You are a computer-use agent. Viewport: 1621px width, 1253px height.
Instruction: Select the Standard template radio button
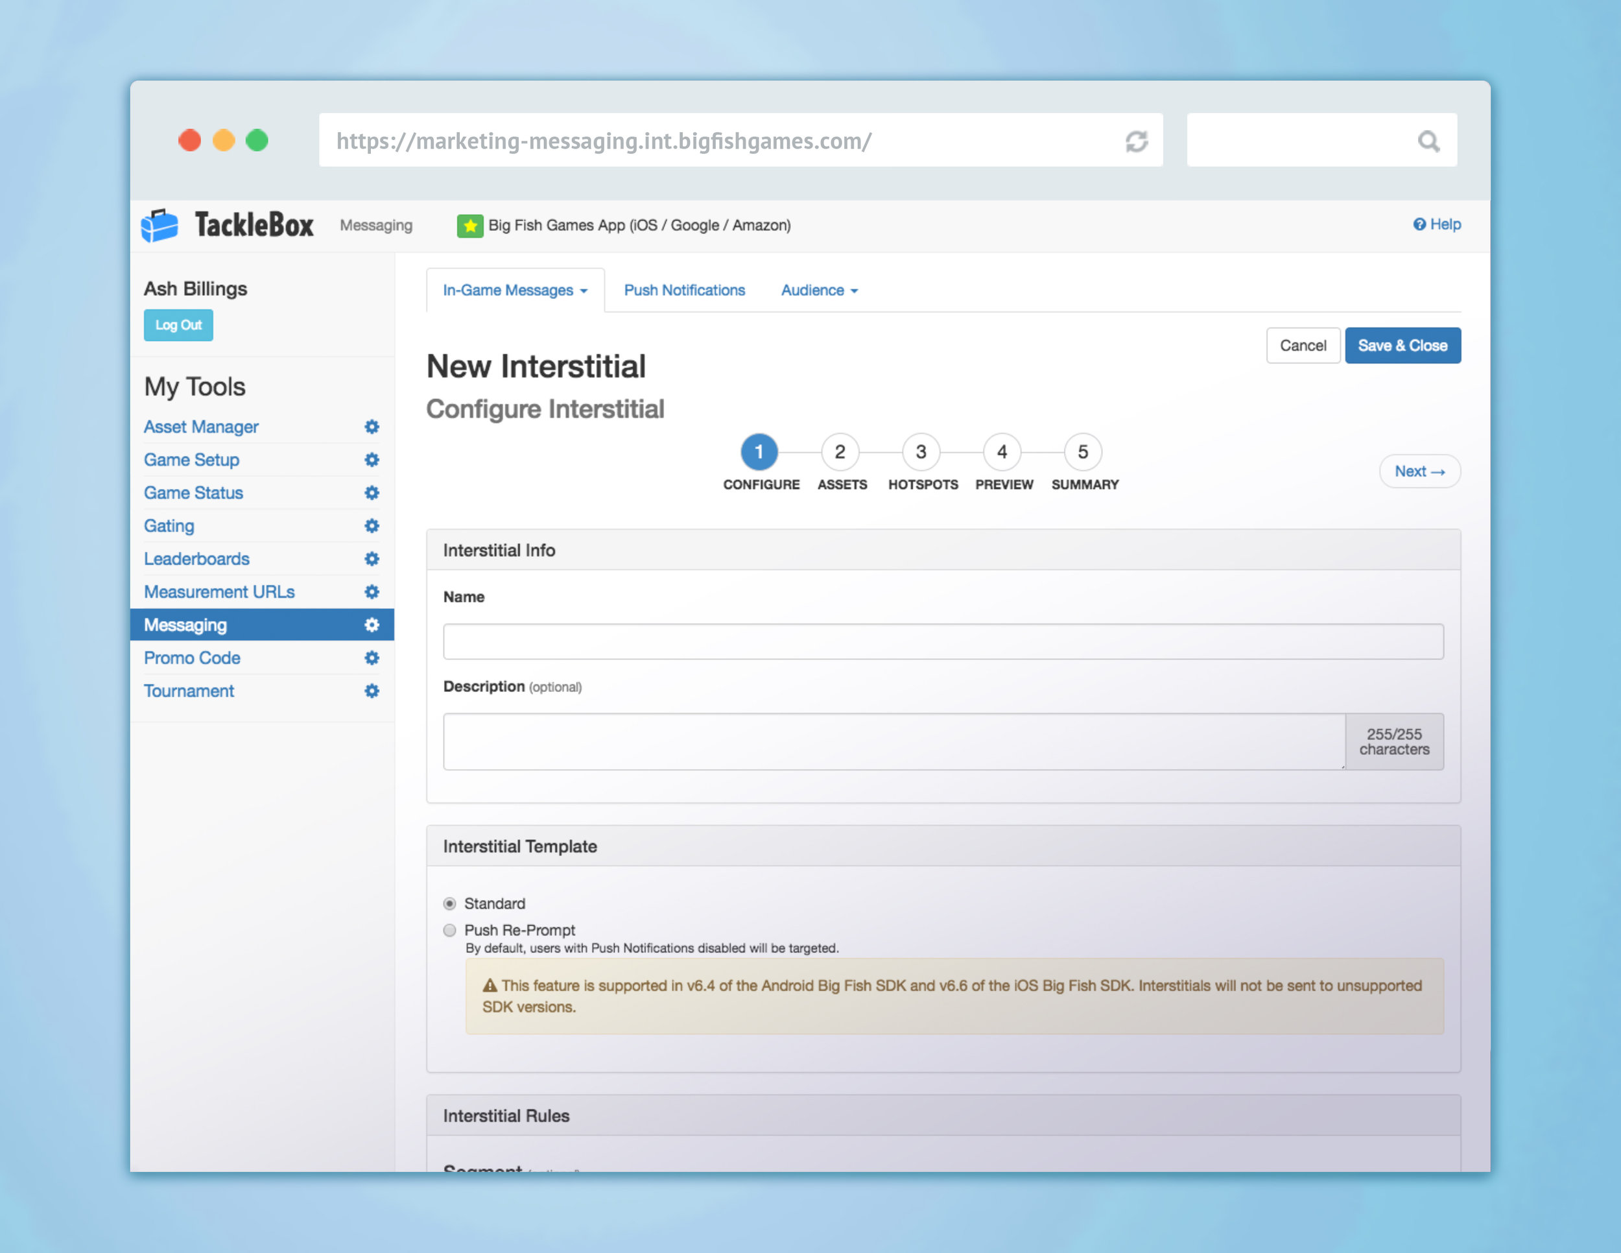click(450, 903)
